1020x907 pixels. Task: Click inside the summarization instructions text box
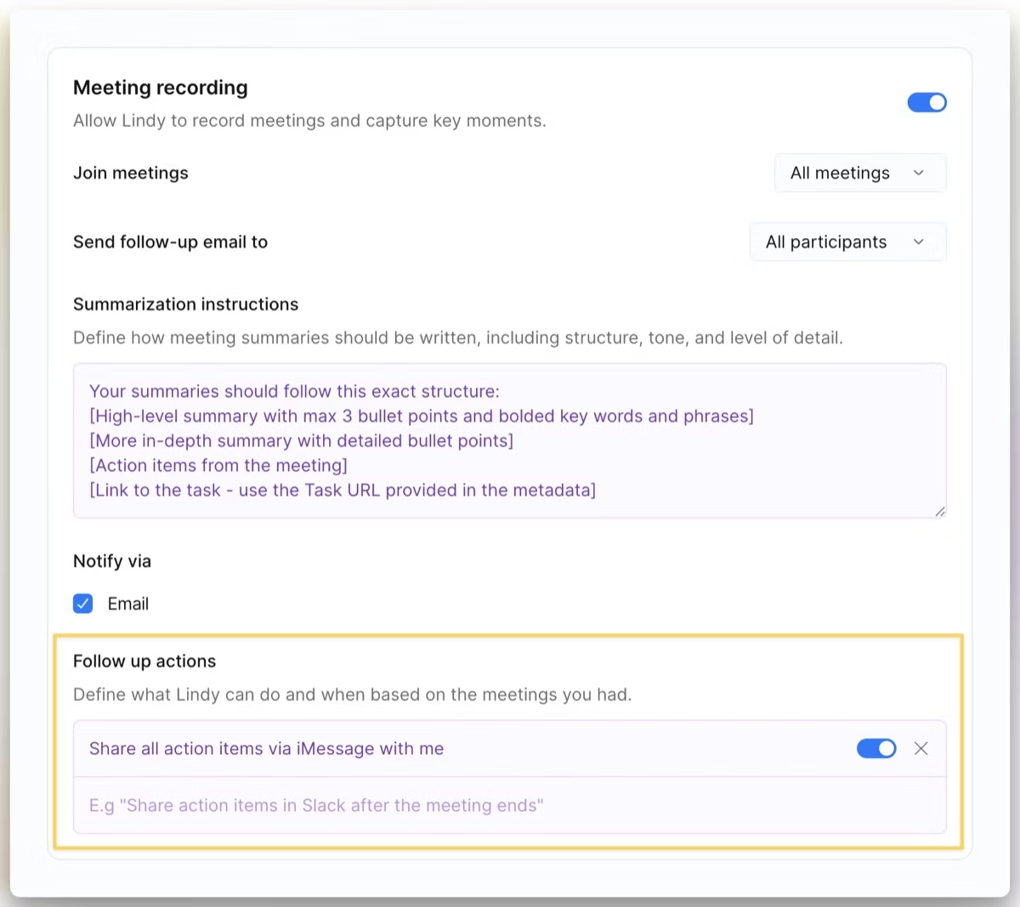510,440
